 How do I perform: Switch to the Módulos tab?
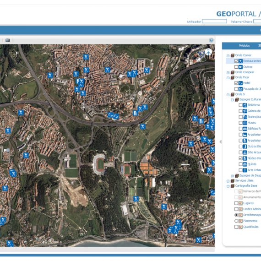click(x=244, y=45)
